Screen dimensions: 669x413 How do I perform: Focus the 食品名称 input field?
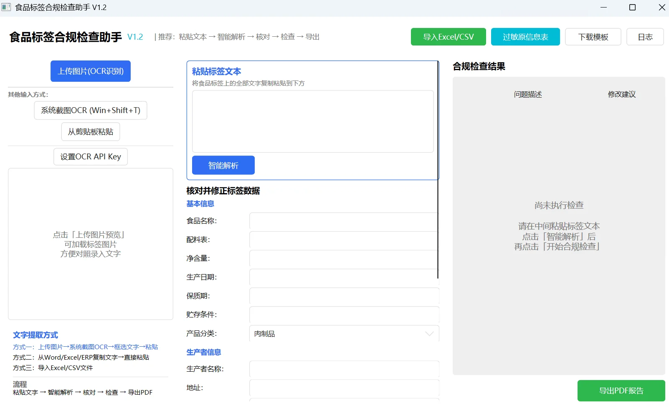[344, 221]
